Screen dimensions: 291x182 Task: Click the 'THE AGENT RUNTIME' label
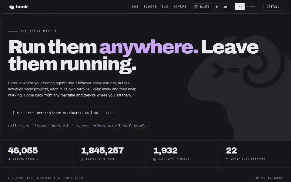pyautogui.click(x=39, y=31)
